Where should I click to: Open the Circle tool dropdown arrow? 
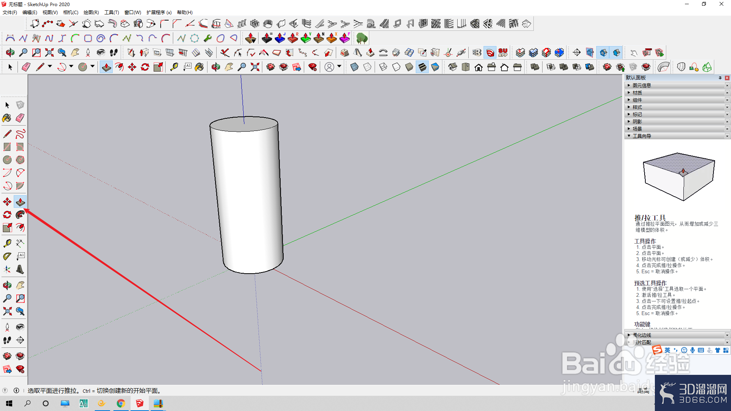[x=93, y=67]
